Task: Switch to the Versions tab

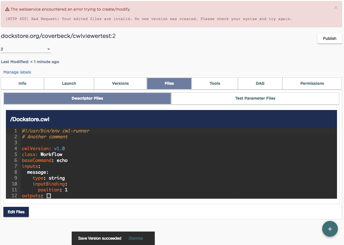Action: (120, 83)
